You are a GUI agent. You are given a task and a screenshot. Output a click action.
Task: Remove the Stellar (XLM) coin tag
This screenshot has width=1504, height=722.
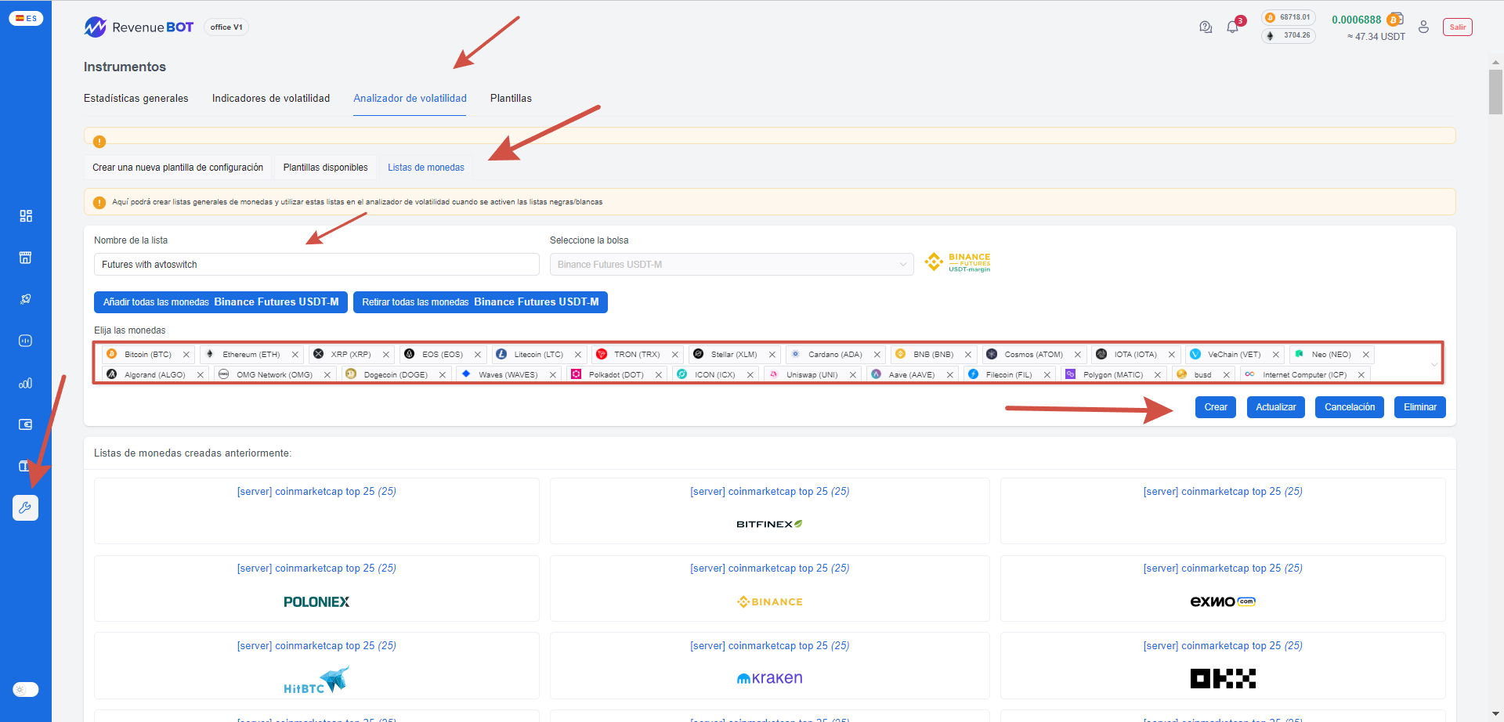[x=772, y=355]
